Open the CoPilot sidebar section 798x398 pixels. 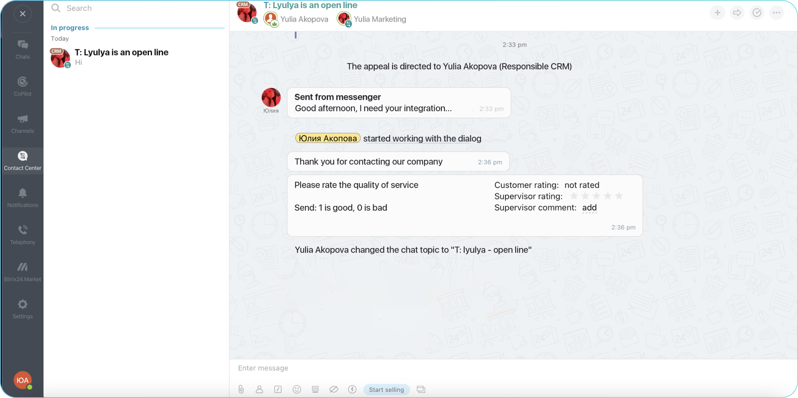click(x=22, y=86)
